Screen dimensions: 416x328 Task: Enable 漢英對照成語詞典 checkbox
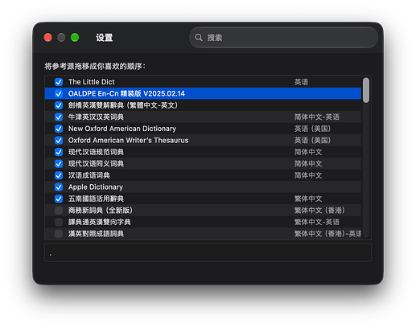tap(59, 234)
